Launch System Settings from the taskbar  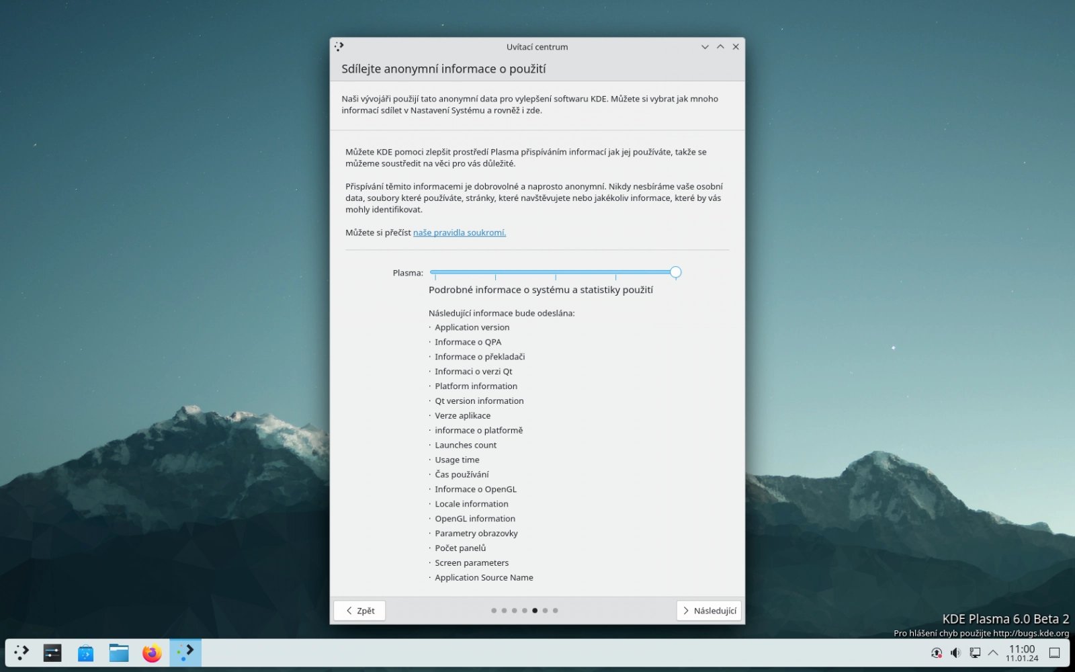tap(52, 653)
